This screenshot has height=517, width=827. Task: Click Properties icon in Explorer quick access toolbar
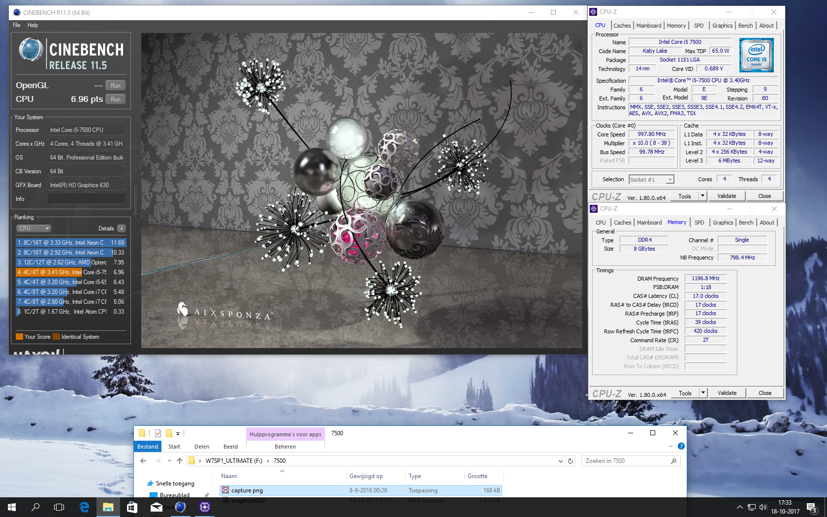click(x=158, y=433)
